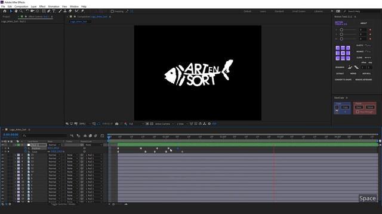This screenshot has width=382, height=214.
Task: Click the CONVERT TO SHAPE button
Action: (343, 80)
